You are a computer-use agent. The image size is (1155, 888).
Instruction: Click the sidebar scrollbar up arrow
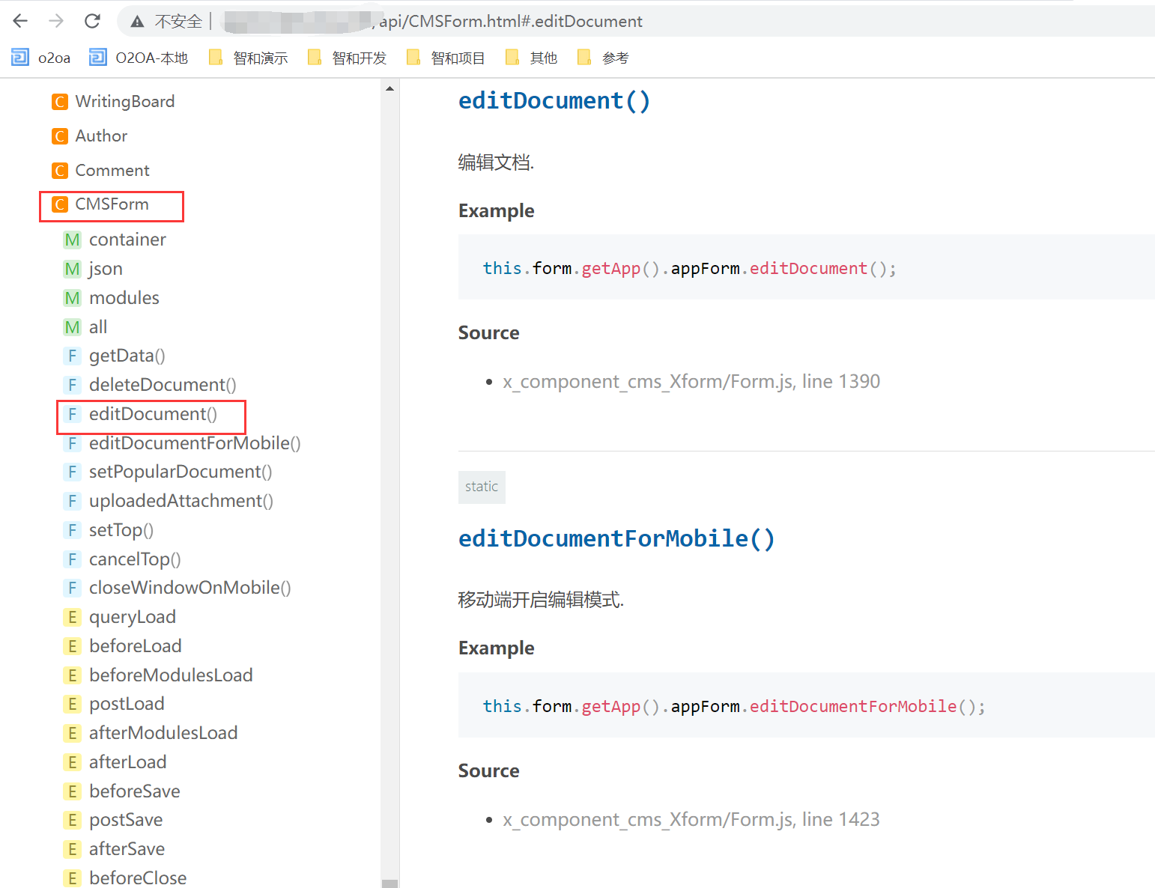click(389, 89)
